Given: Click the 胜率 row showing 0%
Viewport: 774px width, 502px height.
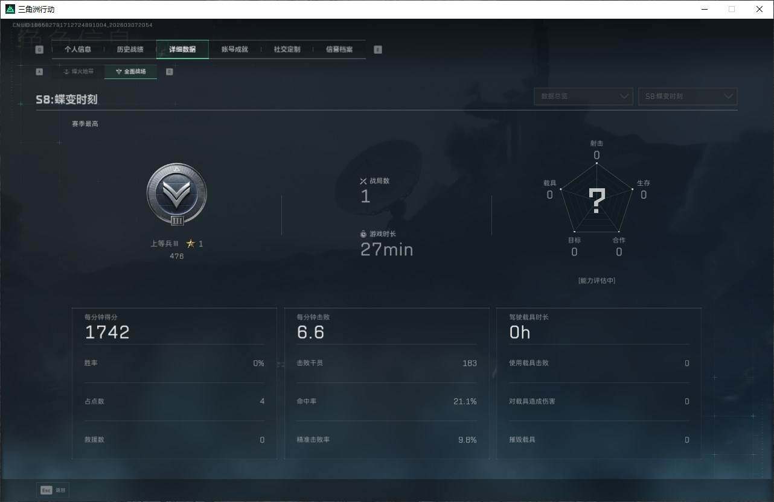Looking at the screenshot, I should pos(174,363).
